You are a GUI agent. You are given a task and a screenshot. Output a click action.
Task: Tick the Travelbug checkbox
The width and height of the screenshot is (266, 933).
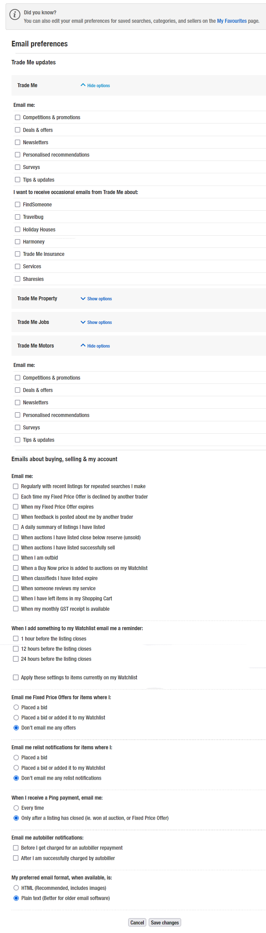click(17, 217)
